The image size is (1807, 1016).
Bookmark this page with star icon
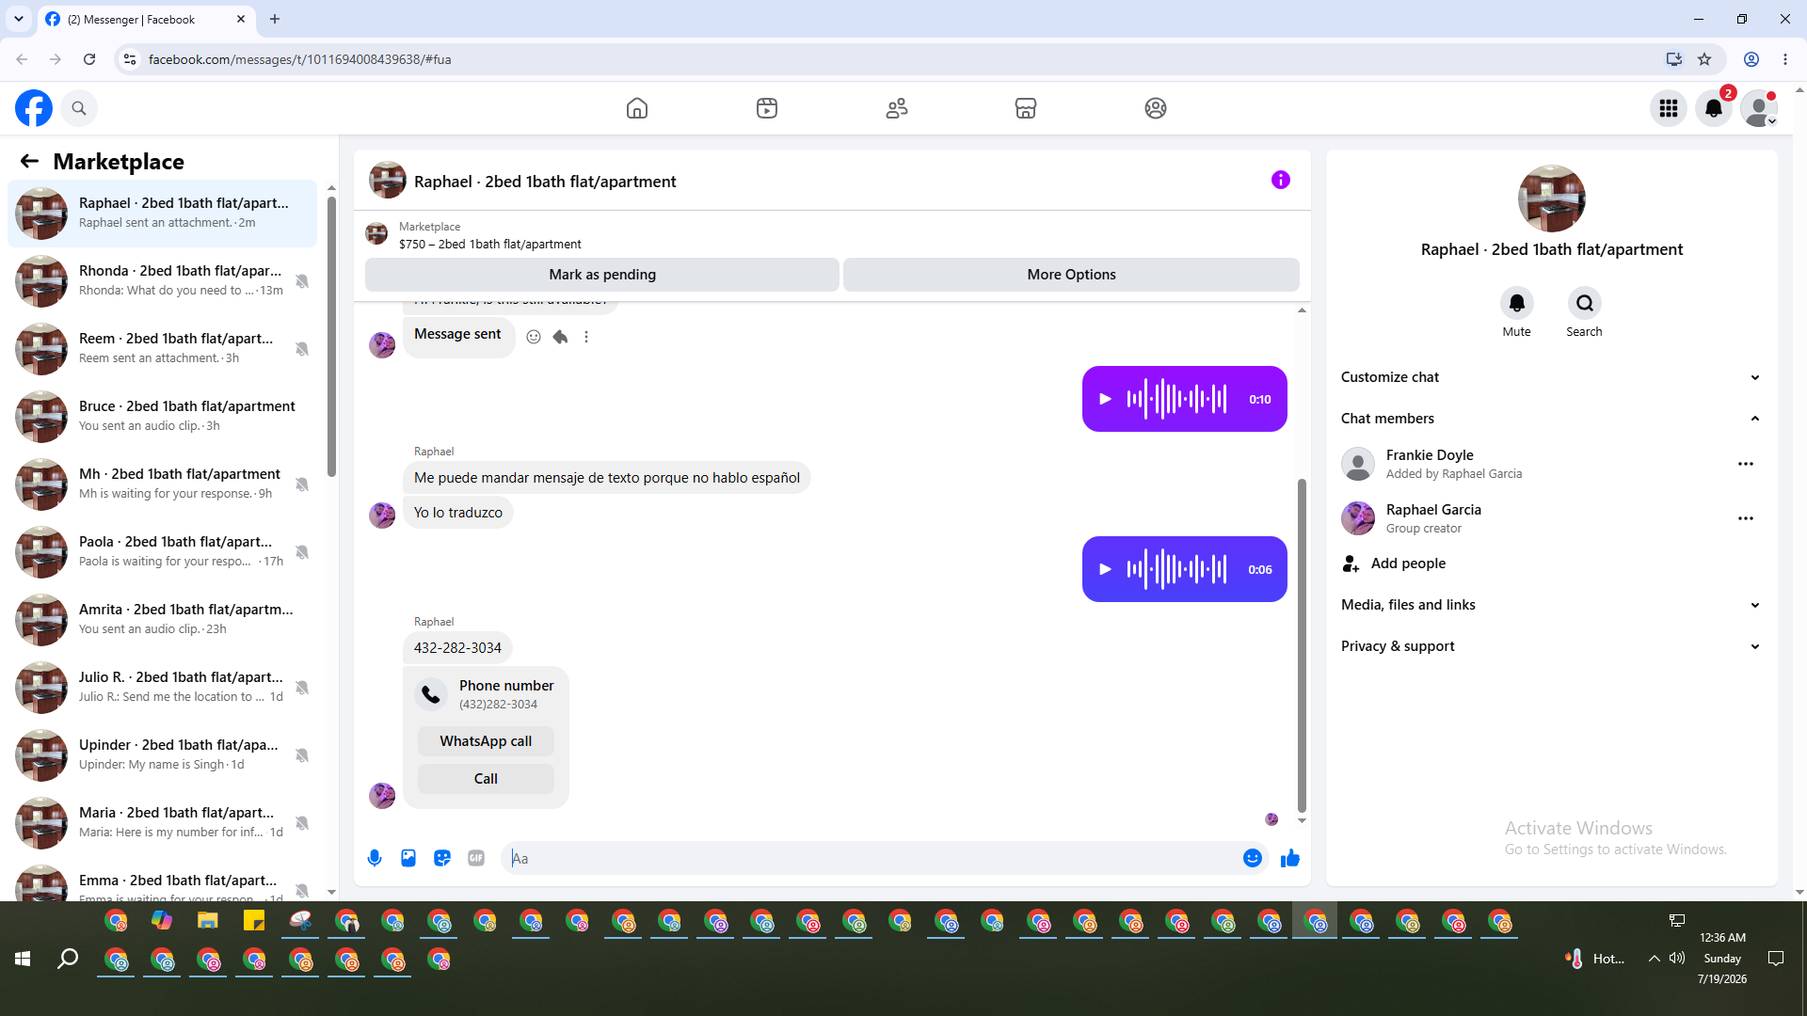1704,59
